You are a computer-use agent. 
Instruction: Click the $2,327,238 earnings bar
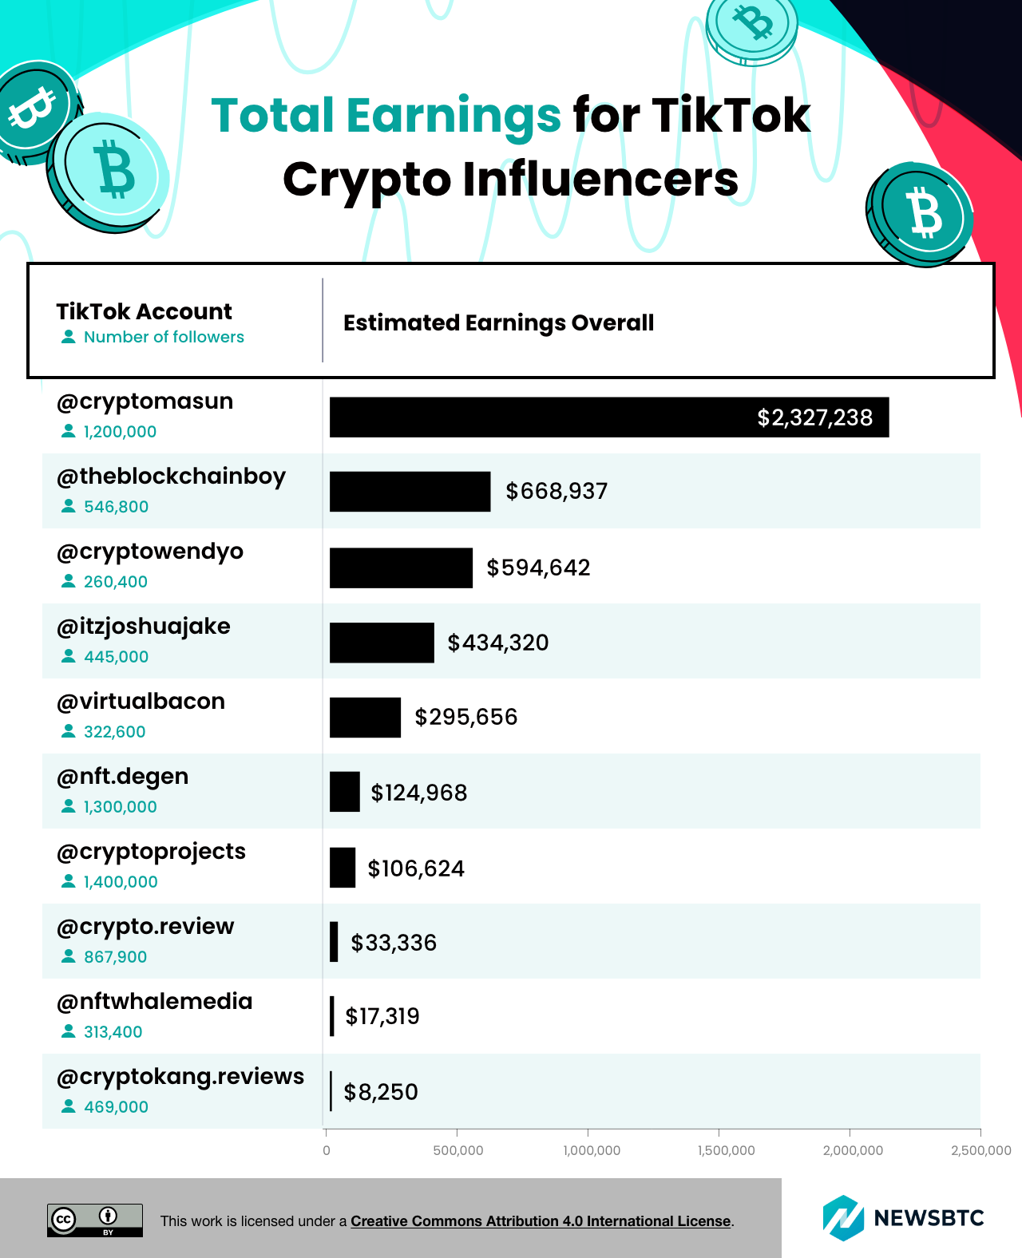608,417
